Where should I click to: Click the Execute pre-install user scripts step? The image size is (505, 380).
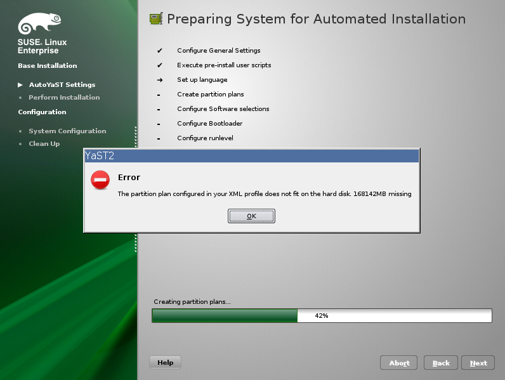pyautogui.click(x=224, y=65)
